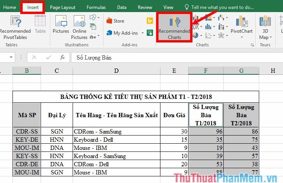The width and height of the screenshot is (283, 183).
Task: Launch Bing Maps add-in
Action: click(x=150, y=21)
